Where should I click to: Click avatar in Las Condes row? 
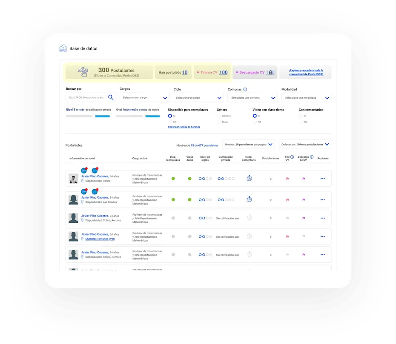click(73, 199)
